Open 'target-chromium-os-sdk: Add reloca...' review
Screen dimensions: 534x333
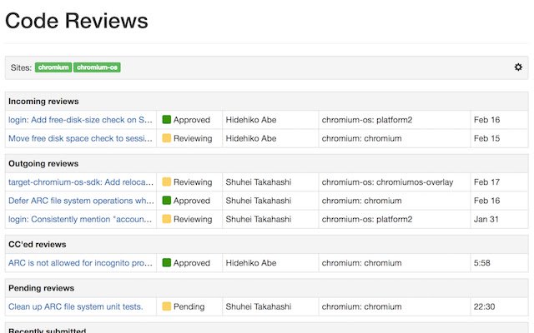81,182
